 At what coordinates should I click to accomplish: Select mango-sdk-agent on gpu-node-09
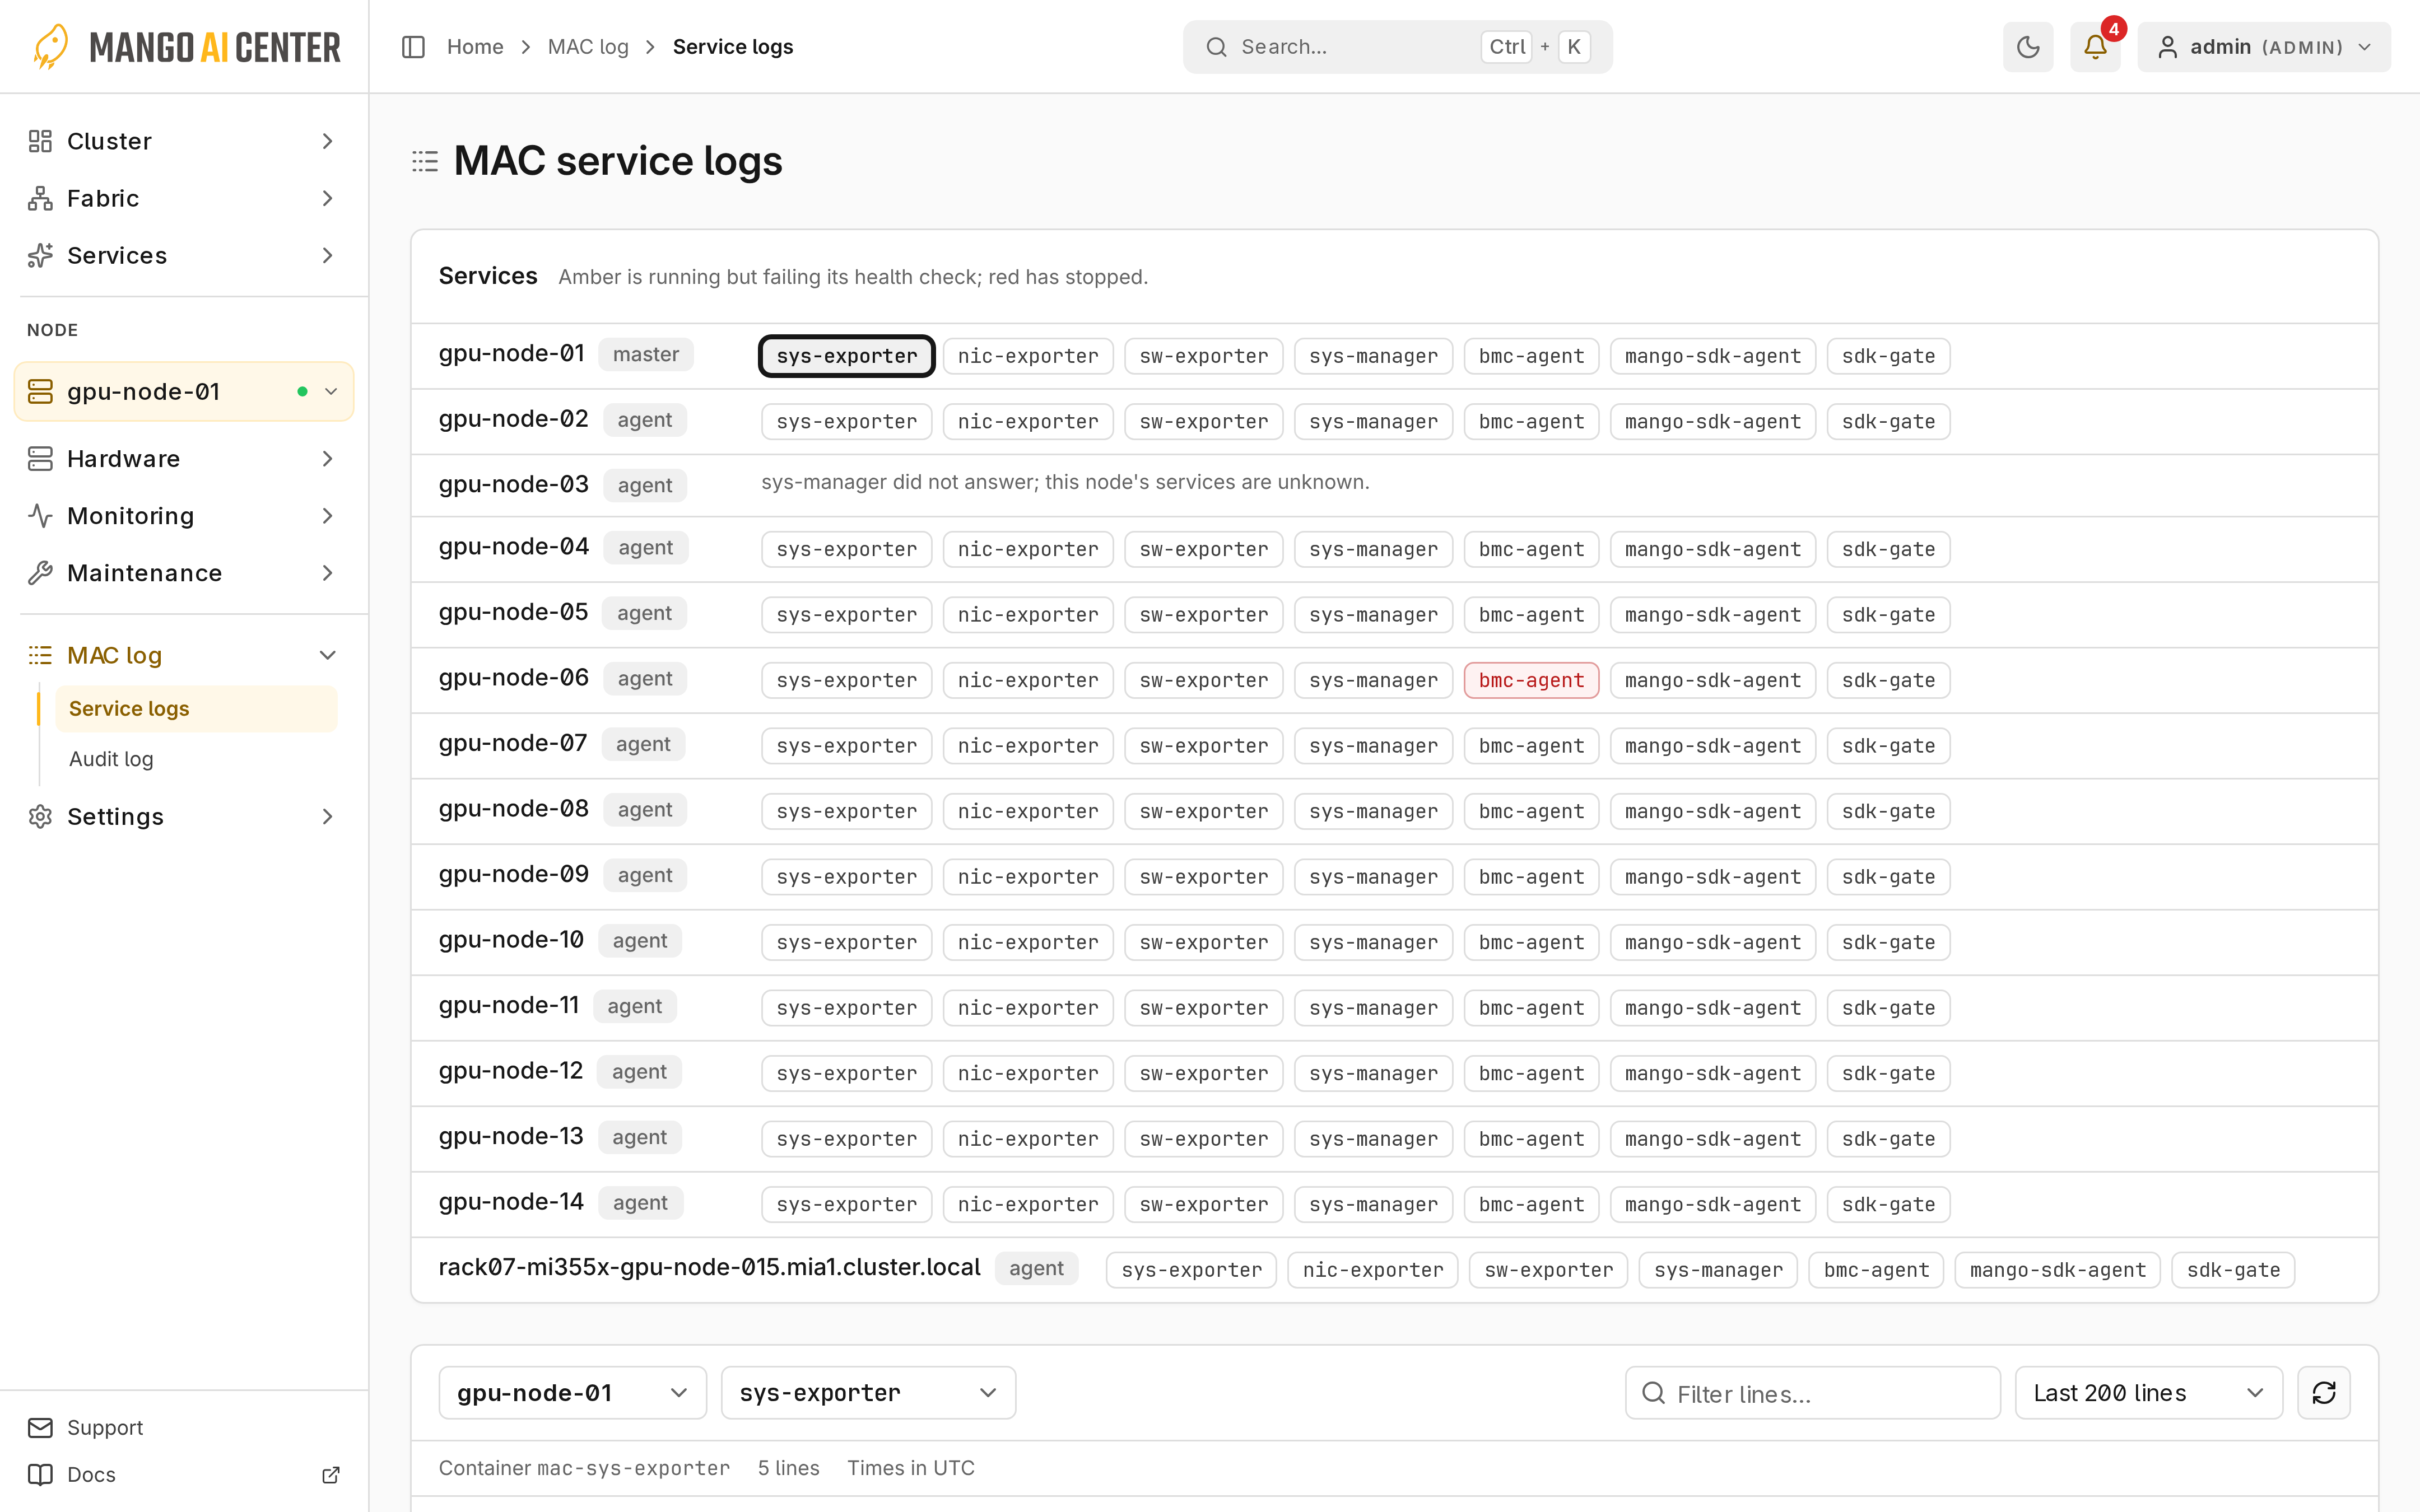tap(1712, 877)
